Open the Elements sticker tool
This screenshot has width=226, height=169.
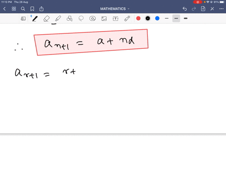(x=92, y=19)
